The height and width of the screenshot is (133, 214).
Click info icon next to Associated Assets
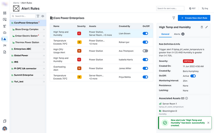point(186,98)
